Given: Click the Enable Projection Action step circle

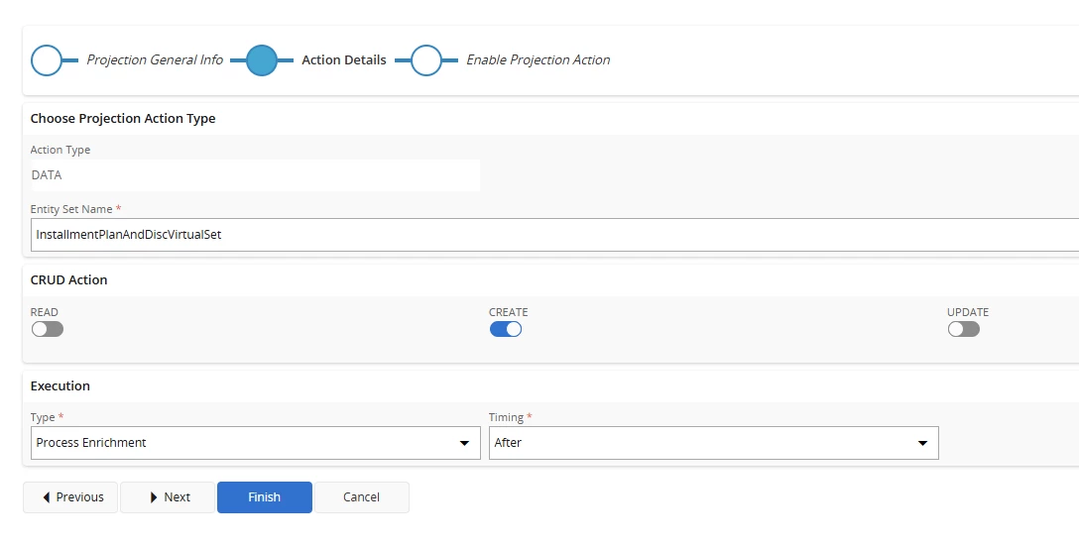Looking at the screenshot, I should click(426, 60).
